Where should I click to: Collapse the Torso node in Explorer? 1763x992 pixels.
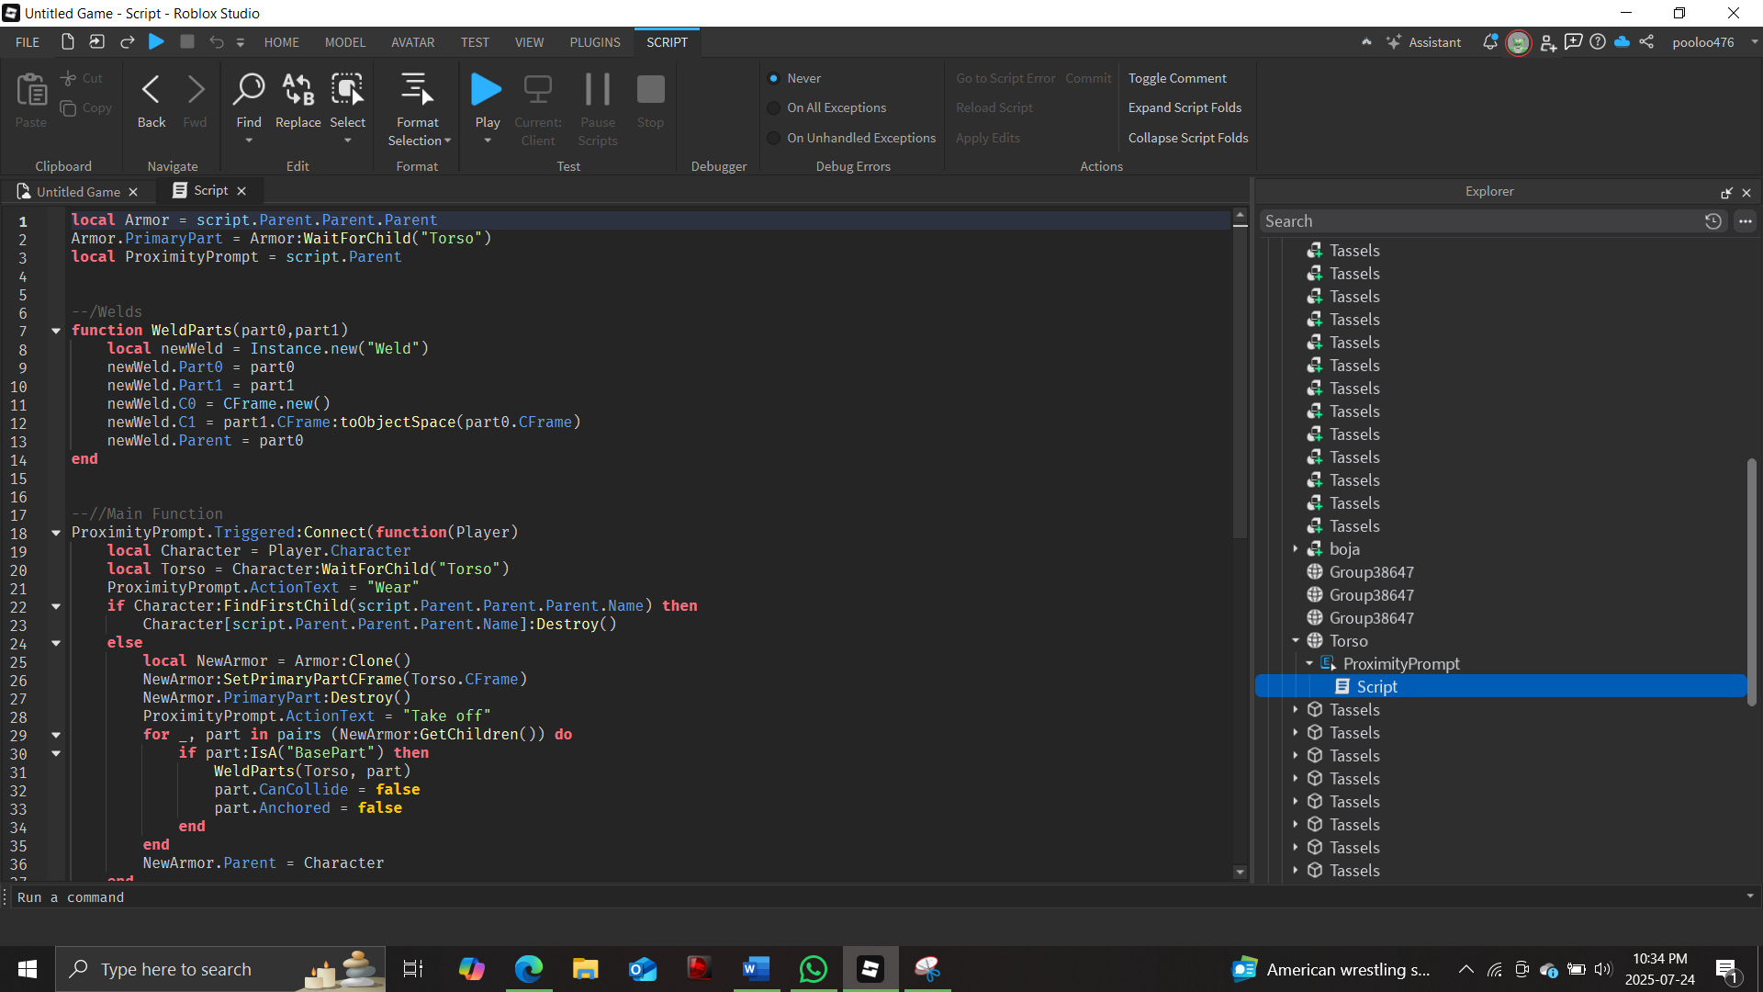point(1296,640)
